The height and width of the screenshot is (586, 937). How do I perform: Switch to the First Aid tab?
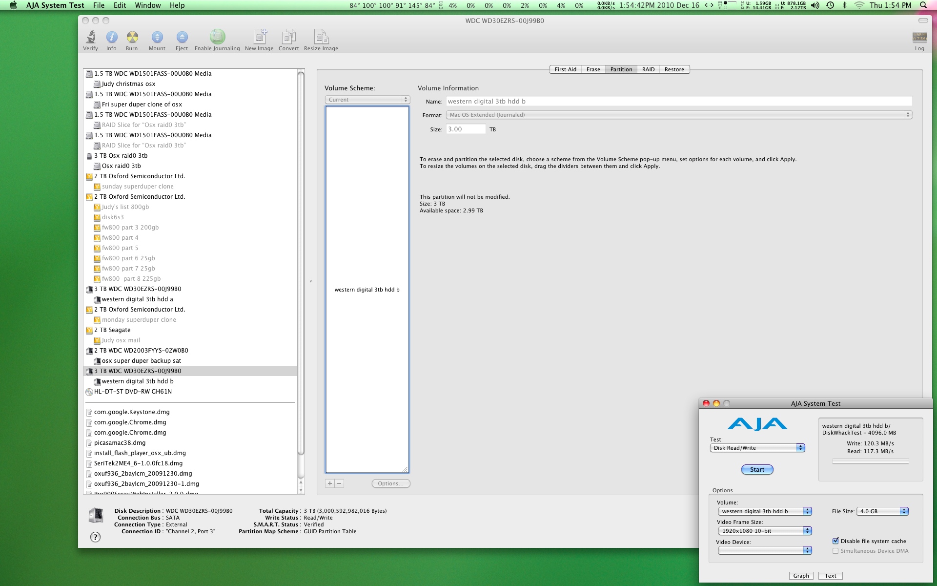(x=565, y=69)
